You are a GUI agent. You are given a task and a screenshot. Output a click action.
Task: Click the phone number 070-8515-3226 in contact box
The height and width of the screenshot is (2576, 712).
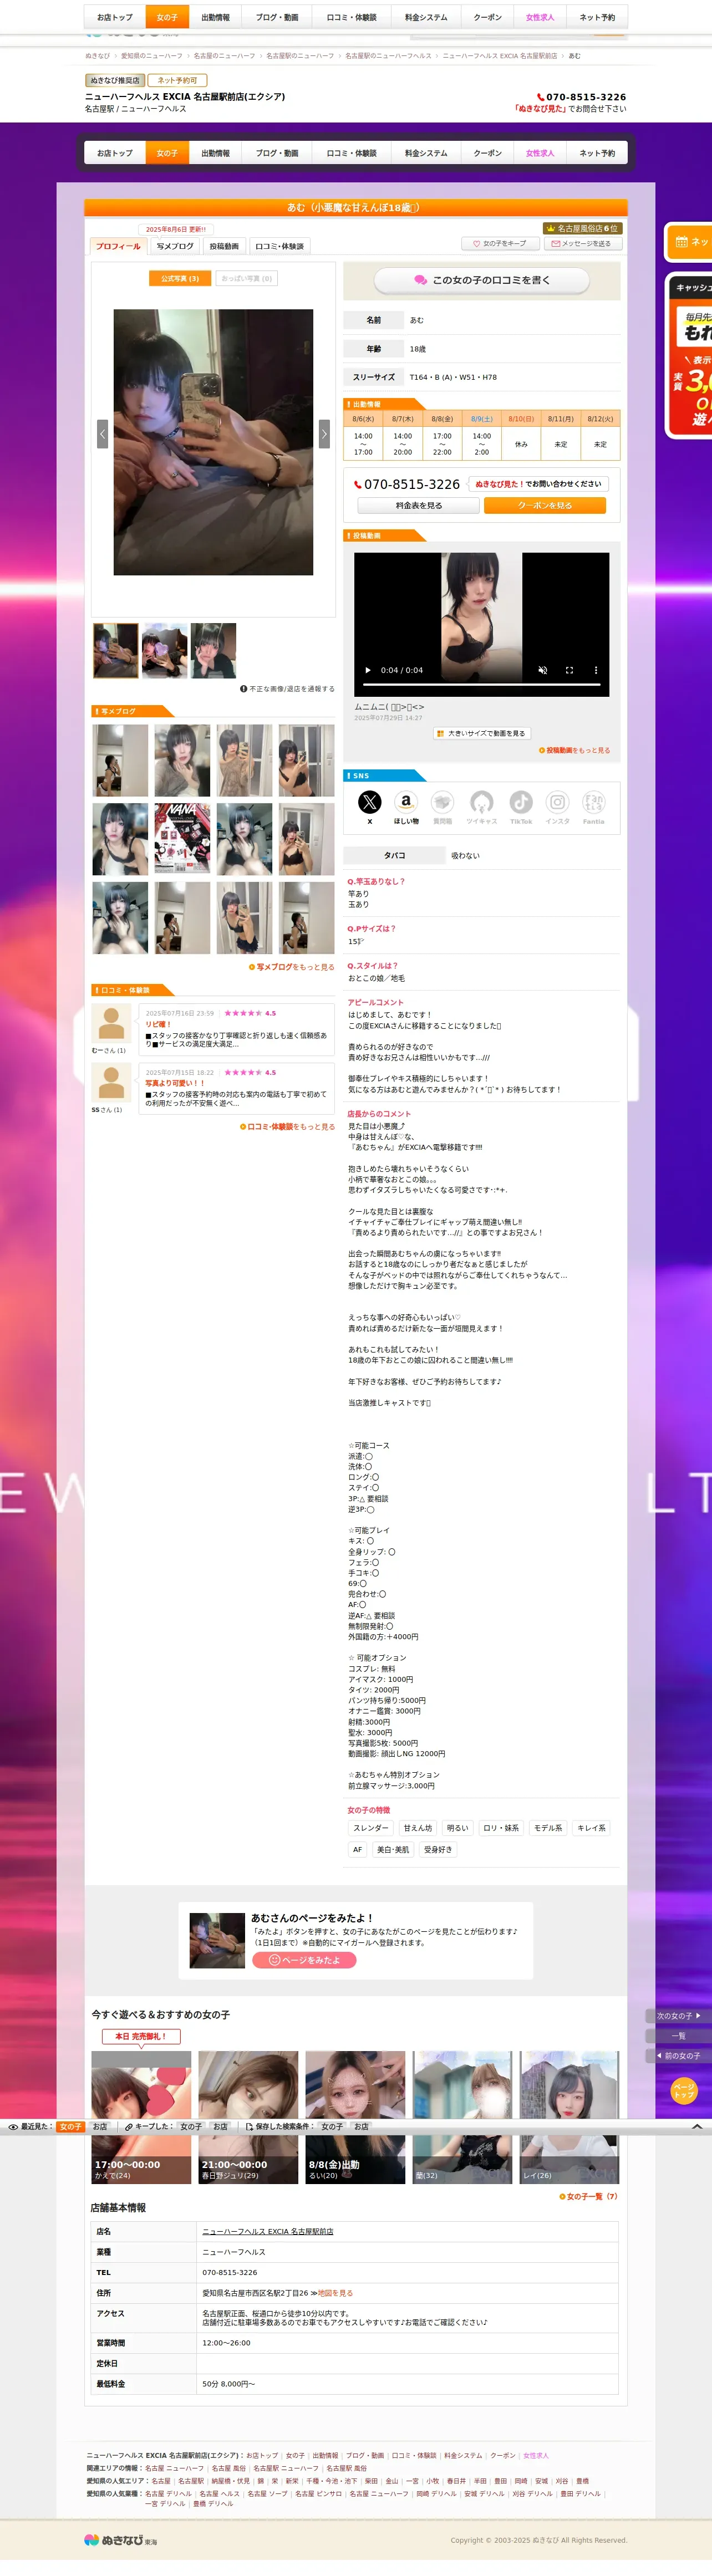pos(407,484)
